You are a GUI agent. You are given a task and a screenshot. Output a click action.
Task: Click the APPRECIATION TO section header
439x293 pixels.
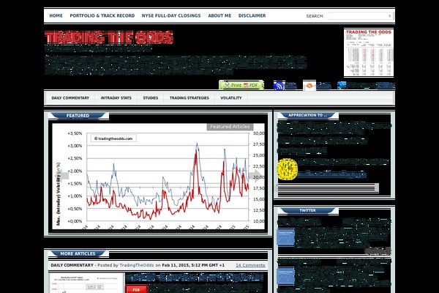pyautogui.click(x=308, y=115)
